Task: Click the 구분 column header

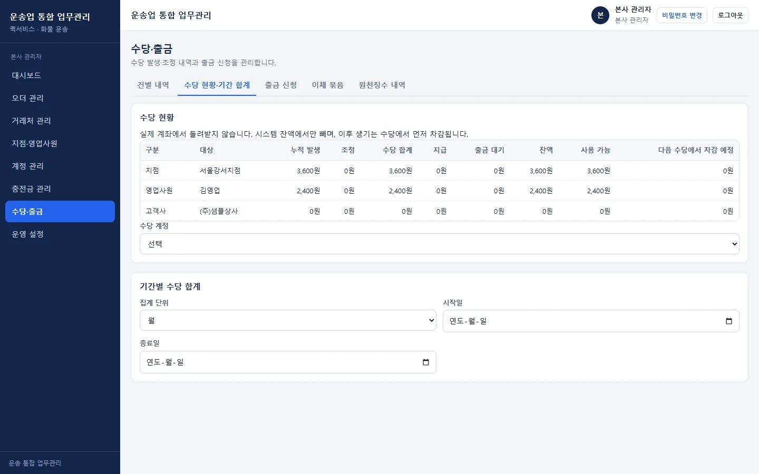Action: point(152,150)
